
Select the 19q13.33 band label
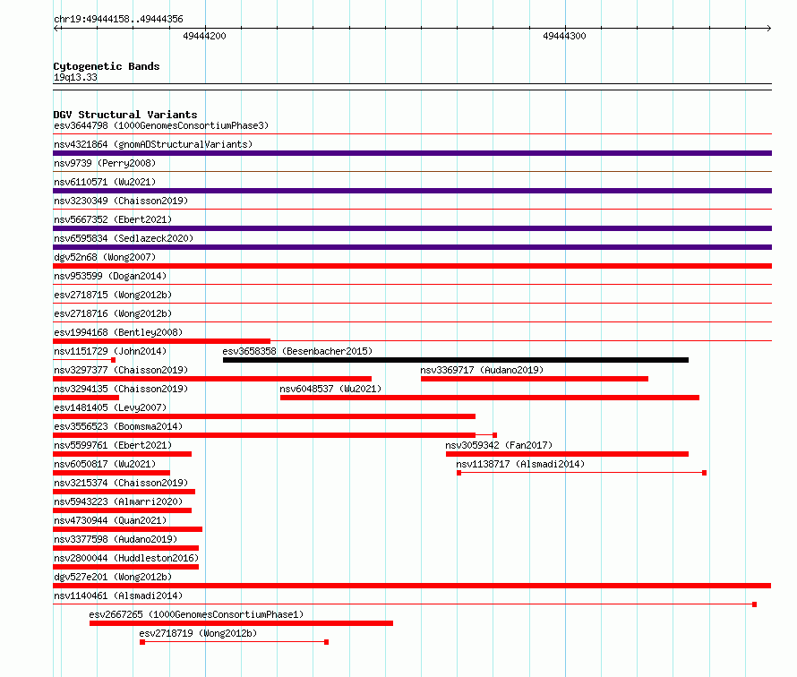(75, 77)
